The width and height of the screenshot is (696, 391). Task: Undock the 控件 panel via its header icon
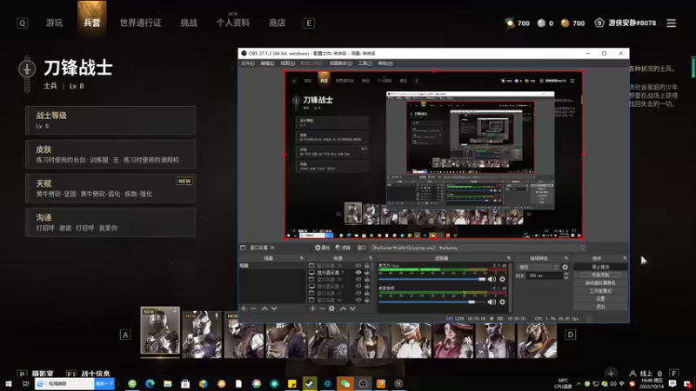625,258
